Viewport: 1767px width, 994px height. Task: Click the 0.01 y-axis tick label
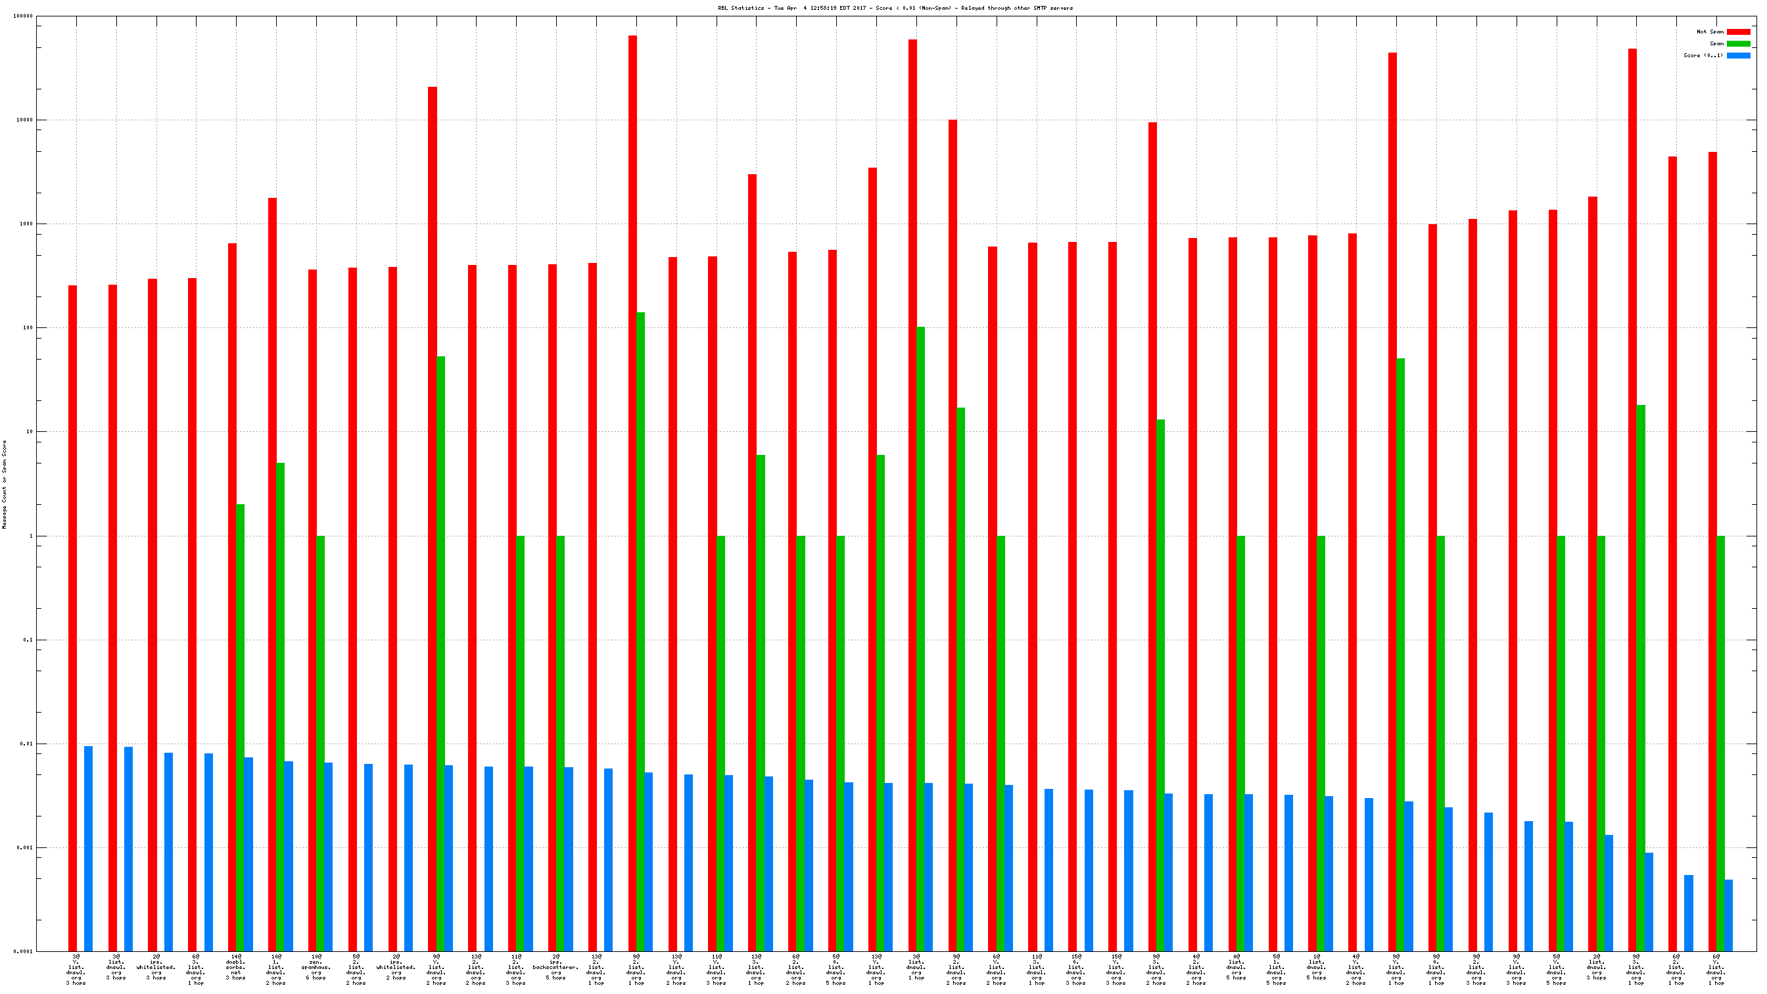tap(26, 744)
